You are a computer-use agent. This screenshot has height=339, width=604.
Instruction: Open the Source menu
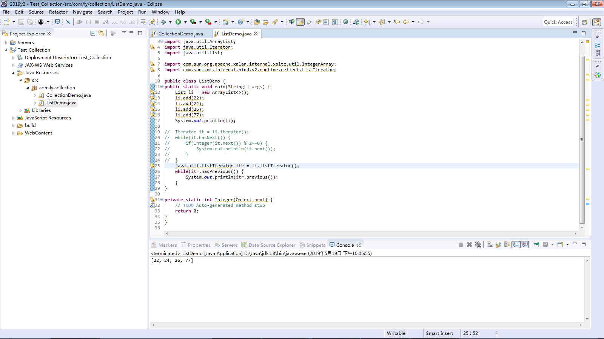[36, 12]
